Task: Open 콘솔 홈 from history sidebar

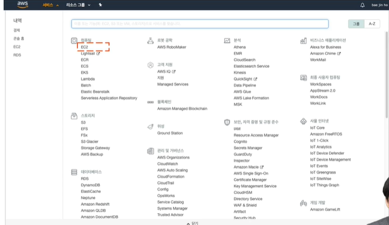Action: pyautogui.click(x=19, y=38)
